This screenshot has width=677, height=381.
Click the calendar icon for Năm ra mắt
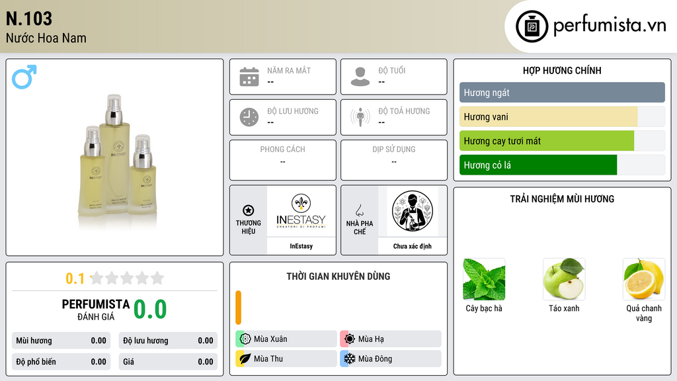tap(249, 77)
